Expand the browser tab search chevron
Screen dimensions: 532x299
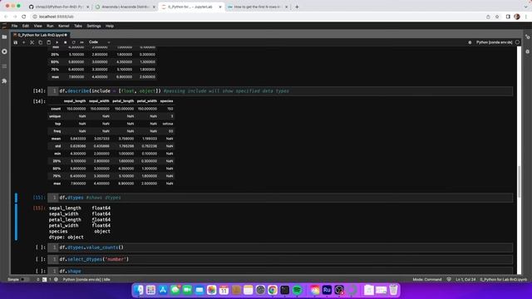525,7
